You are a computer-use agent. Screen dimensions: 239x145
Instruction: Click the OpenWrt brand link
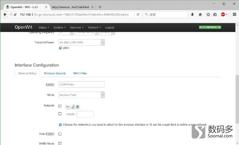[23, 27]
